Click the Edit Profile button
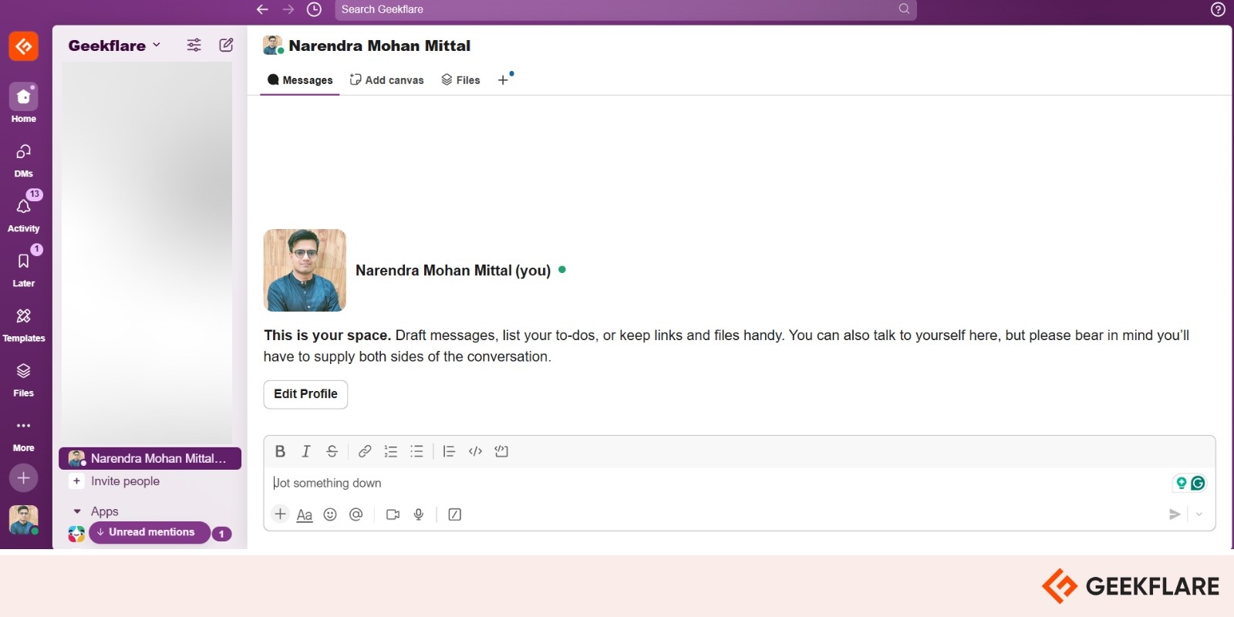Image resolution: width=1234 pixels, height=617 pixels. (x=305, y=394)
